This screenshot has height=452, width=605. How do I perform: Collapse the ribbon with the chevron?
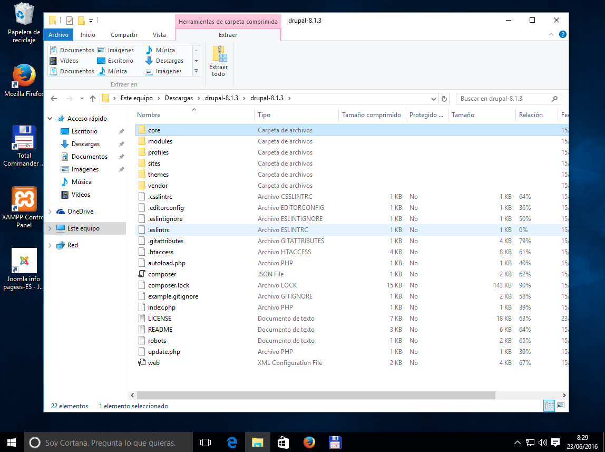coord(551,34)
